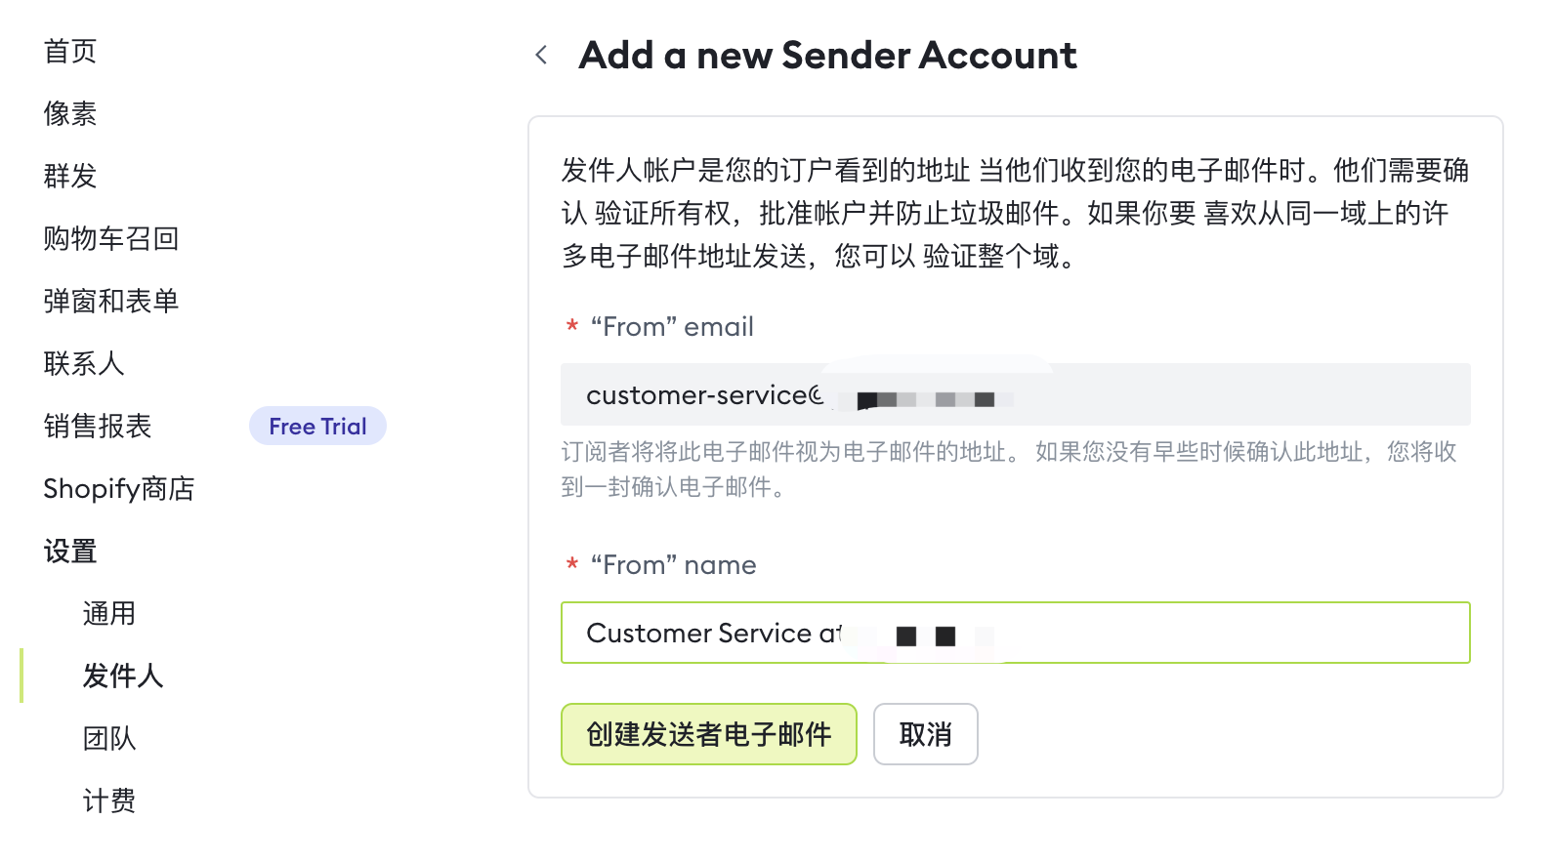Collapse the 设置 settings section
The image size is (1553, 861).
click(70, 552)
